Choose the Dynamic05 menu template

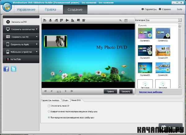pyautogui.click(x=145, y=68)
